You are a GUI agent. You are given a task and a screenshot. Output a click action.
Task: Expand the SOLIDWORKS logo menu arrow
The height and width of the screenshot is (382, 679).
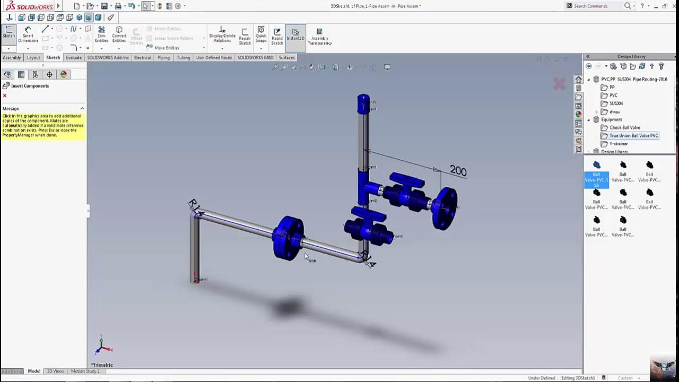tap(58, 6)
